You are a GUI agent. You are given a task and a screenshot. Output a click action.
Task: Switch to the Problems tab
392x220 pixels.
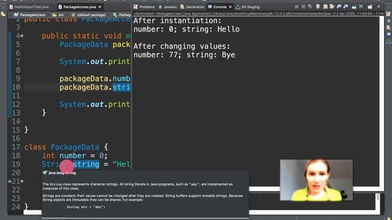pyautogui.click(x=145, y=7)
